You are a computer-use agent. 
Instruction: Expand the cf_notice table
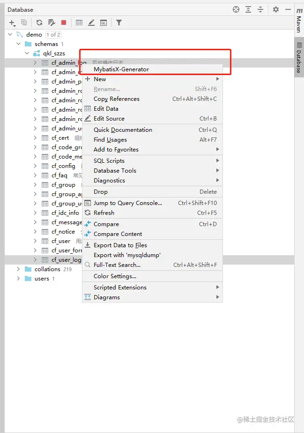(35, 232)
